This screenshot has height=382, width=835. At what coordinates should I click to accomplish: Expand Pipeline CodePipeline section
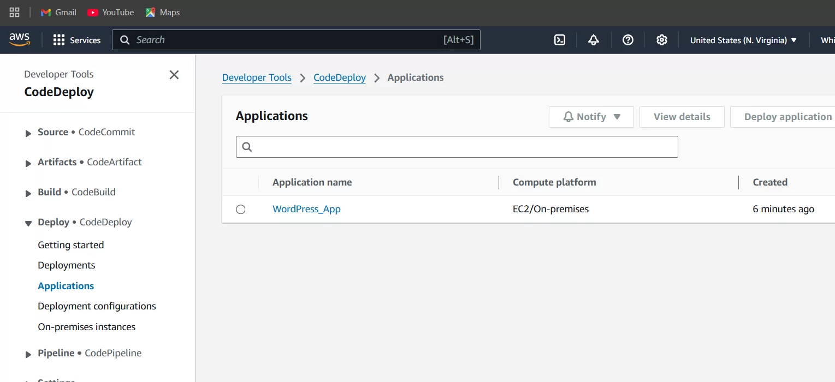28,354
